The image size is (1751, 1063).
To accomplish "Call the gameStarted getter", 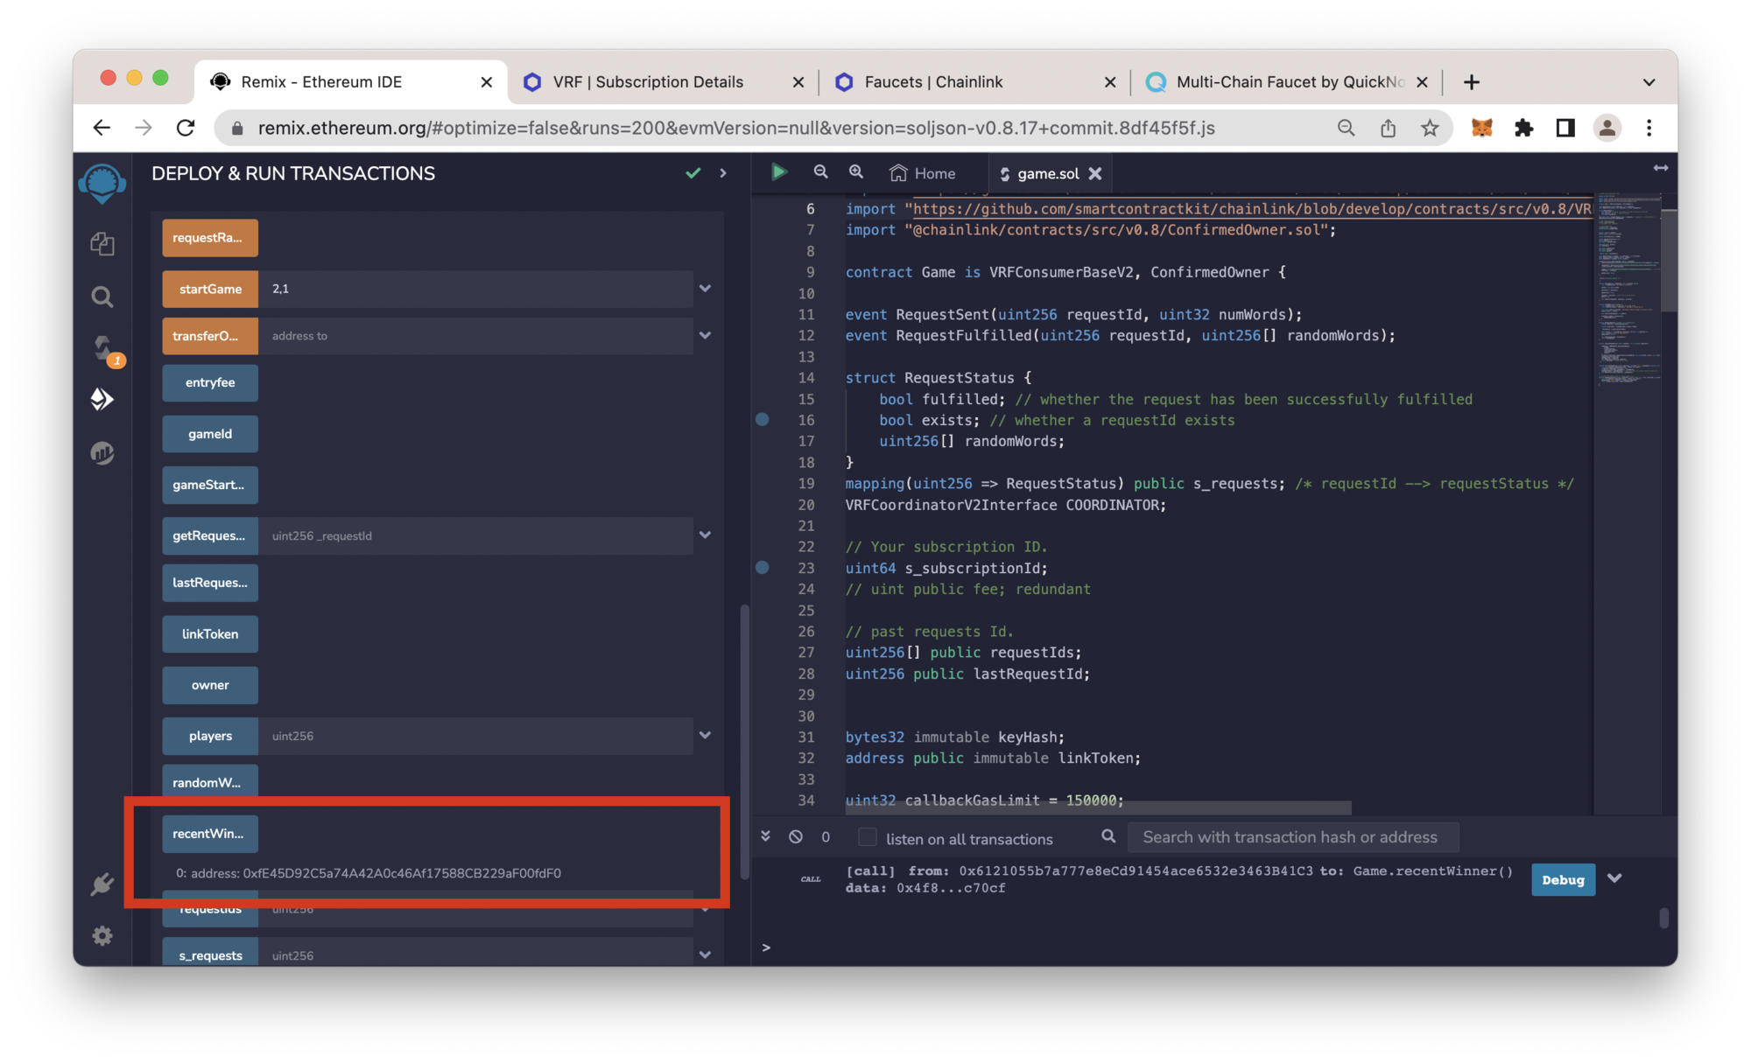I will [x=210, y=485].
